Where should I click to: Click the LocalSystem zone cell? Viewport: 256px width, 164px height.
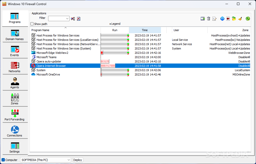(x=242, y=70)
